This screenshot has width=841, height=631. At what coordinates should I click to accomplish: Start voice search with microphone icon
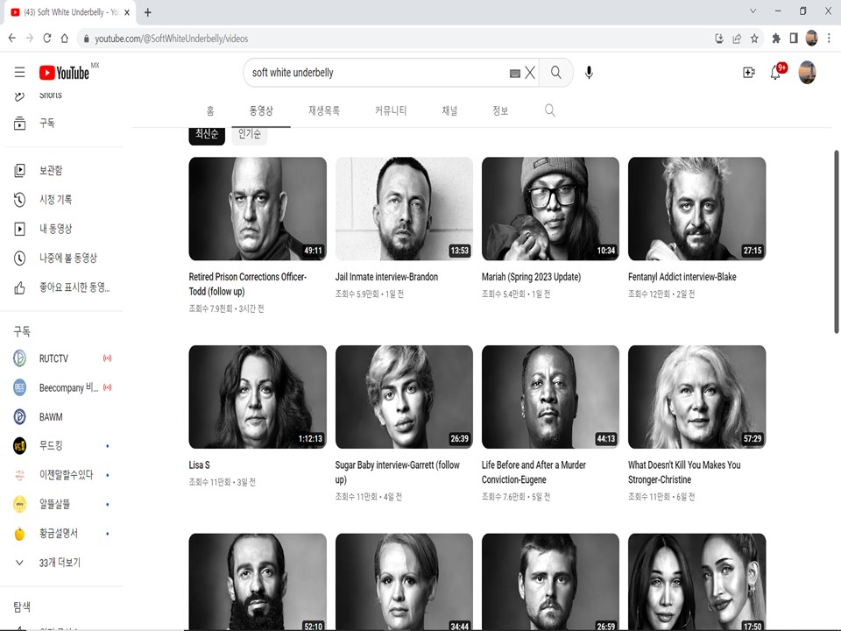tap(589, 73)
